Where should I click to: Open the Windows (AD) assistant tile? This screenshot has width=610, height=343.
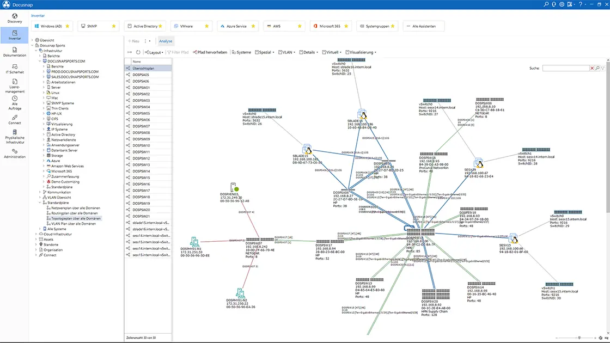[x=51, y=26]
